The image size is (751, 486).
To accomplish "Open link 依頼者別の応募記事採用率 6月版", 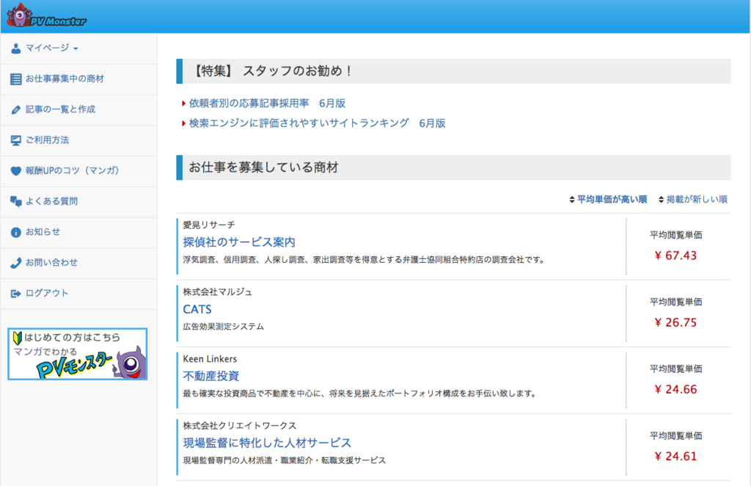I will coord(267,103).
